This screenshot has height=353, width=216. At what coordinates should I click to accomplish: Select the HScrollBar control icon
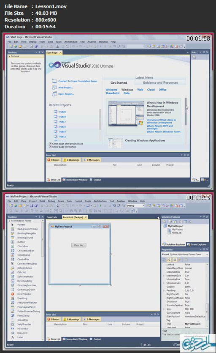[12, 328]
